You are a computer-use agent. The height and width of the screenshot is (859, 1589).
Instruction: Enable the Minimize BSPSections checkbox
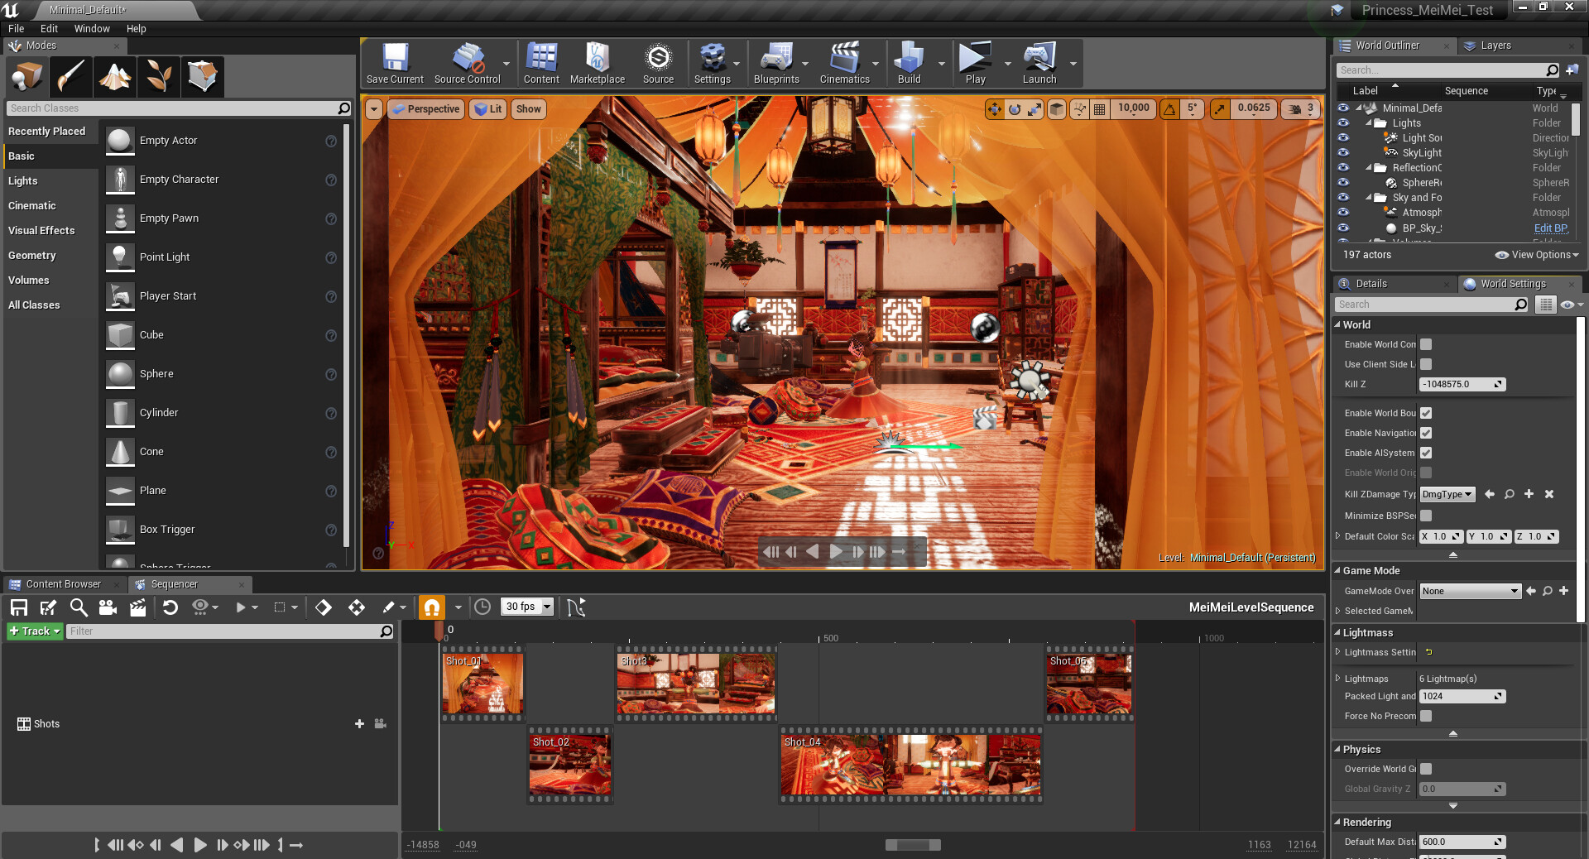coord(1426,516)
